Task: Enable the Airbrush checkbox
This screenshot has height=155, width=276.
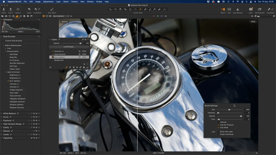Action: (x=218, y=122)
